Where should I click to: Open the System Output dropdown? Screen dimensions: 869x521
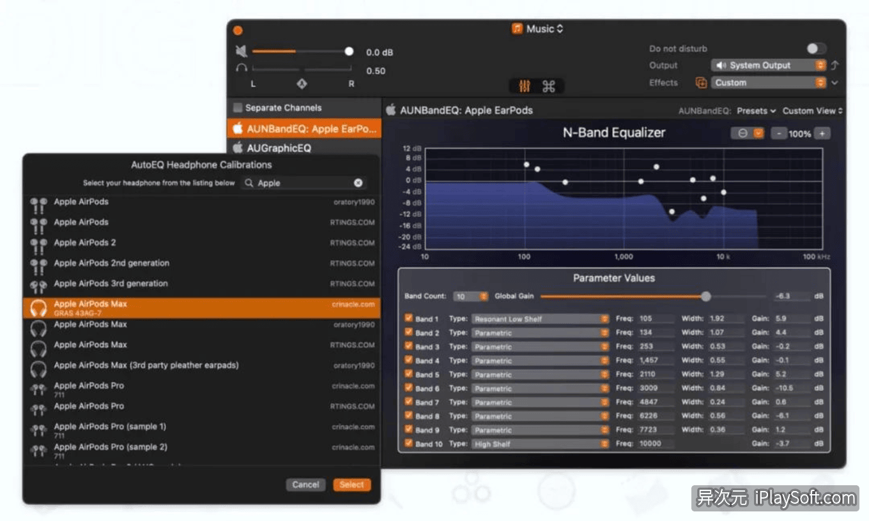pos(769,65)
